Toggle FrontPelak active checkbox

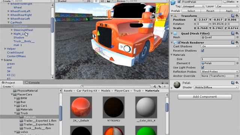click(179, 2)
